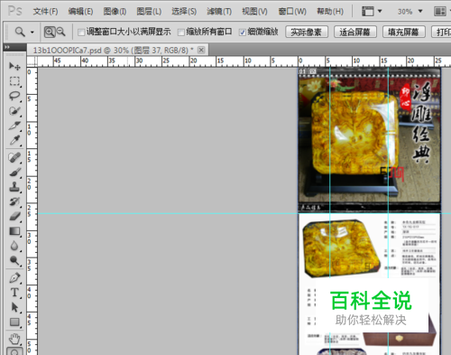Viewport: 451px width, 355px height.
Task: Choose Zoom Out mode in options bar
Action: 61,32
